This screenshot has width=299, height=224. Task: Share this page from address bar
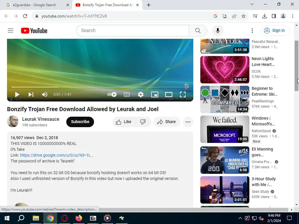[234, 16]
